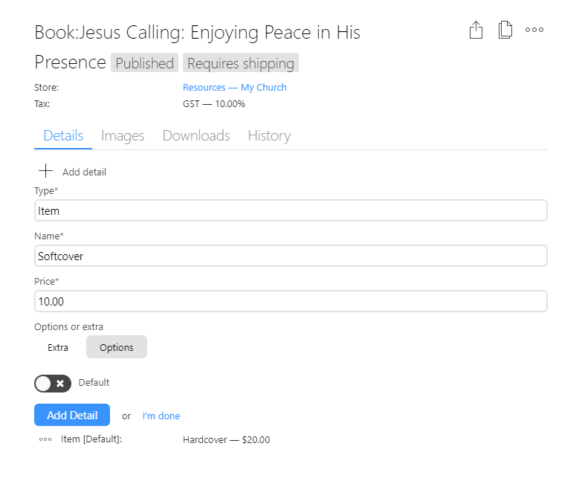Click the plus icon beside Add detail
The image size is (582, 478).
click(45, 171)
